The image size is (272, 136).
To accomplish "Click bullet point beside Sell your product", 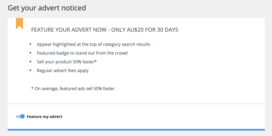I will (30, 62).
